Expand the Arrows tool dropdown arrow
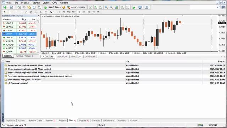Image resolution: width=227 pixels, height=128 pixels. (54, 12)
